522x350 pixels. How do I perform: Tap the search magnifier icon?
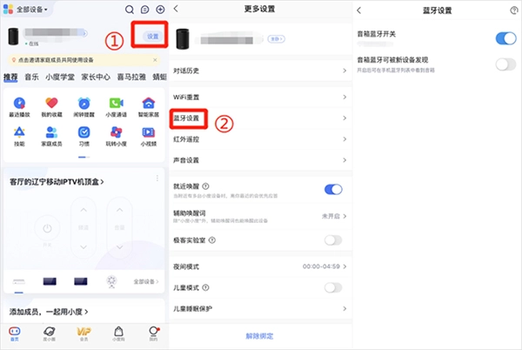coord(130,10)
